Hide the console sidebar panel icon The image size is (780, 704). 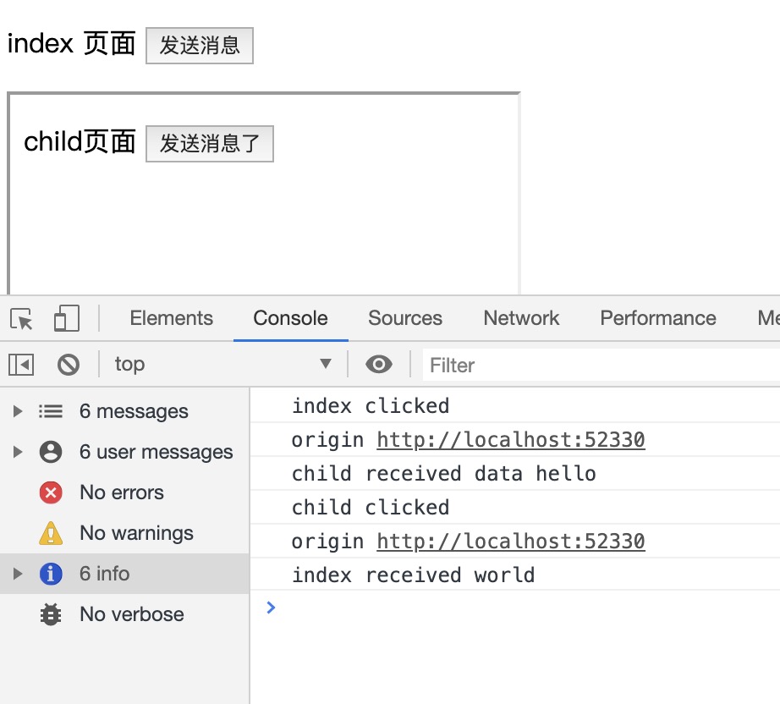click(21, 365)
